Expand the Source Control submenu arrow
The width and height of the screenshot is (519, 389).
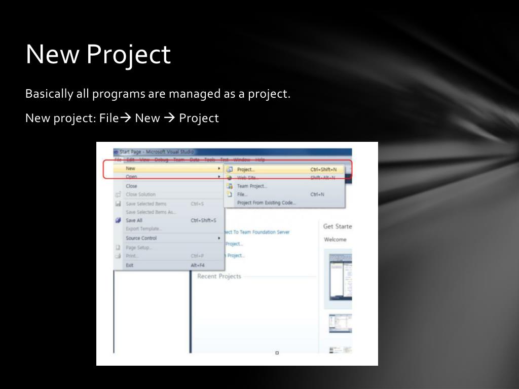(x=219, y=238)
